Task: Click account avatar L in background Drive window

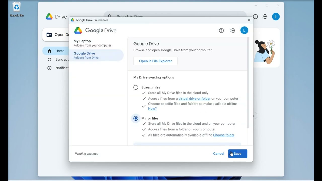Action: (x=276, y=17)
